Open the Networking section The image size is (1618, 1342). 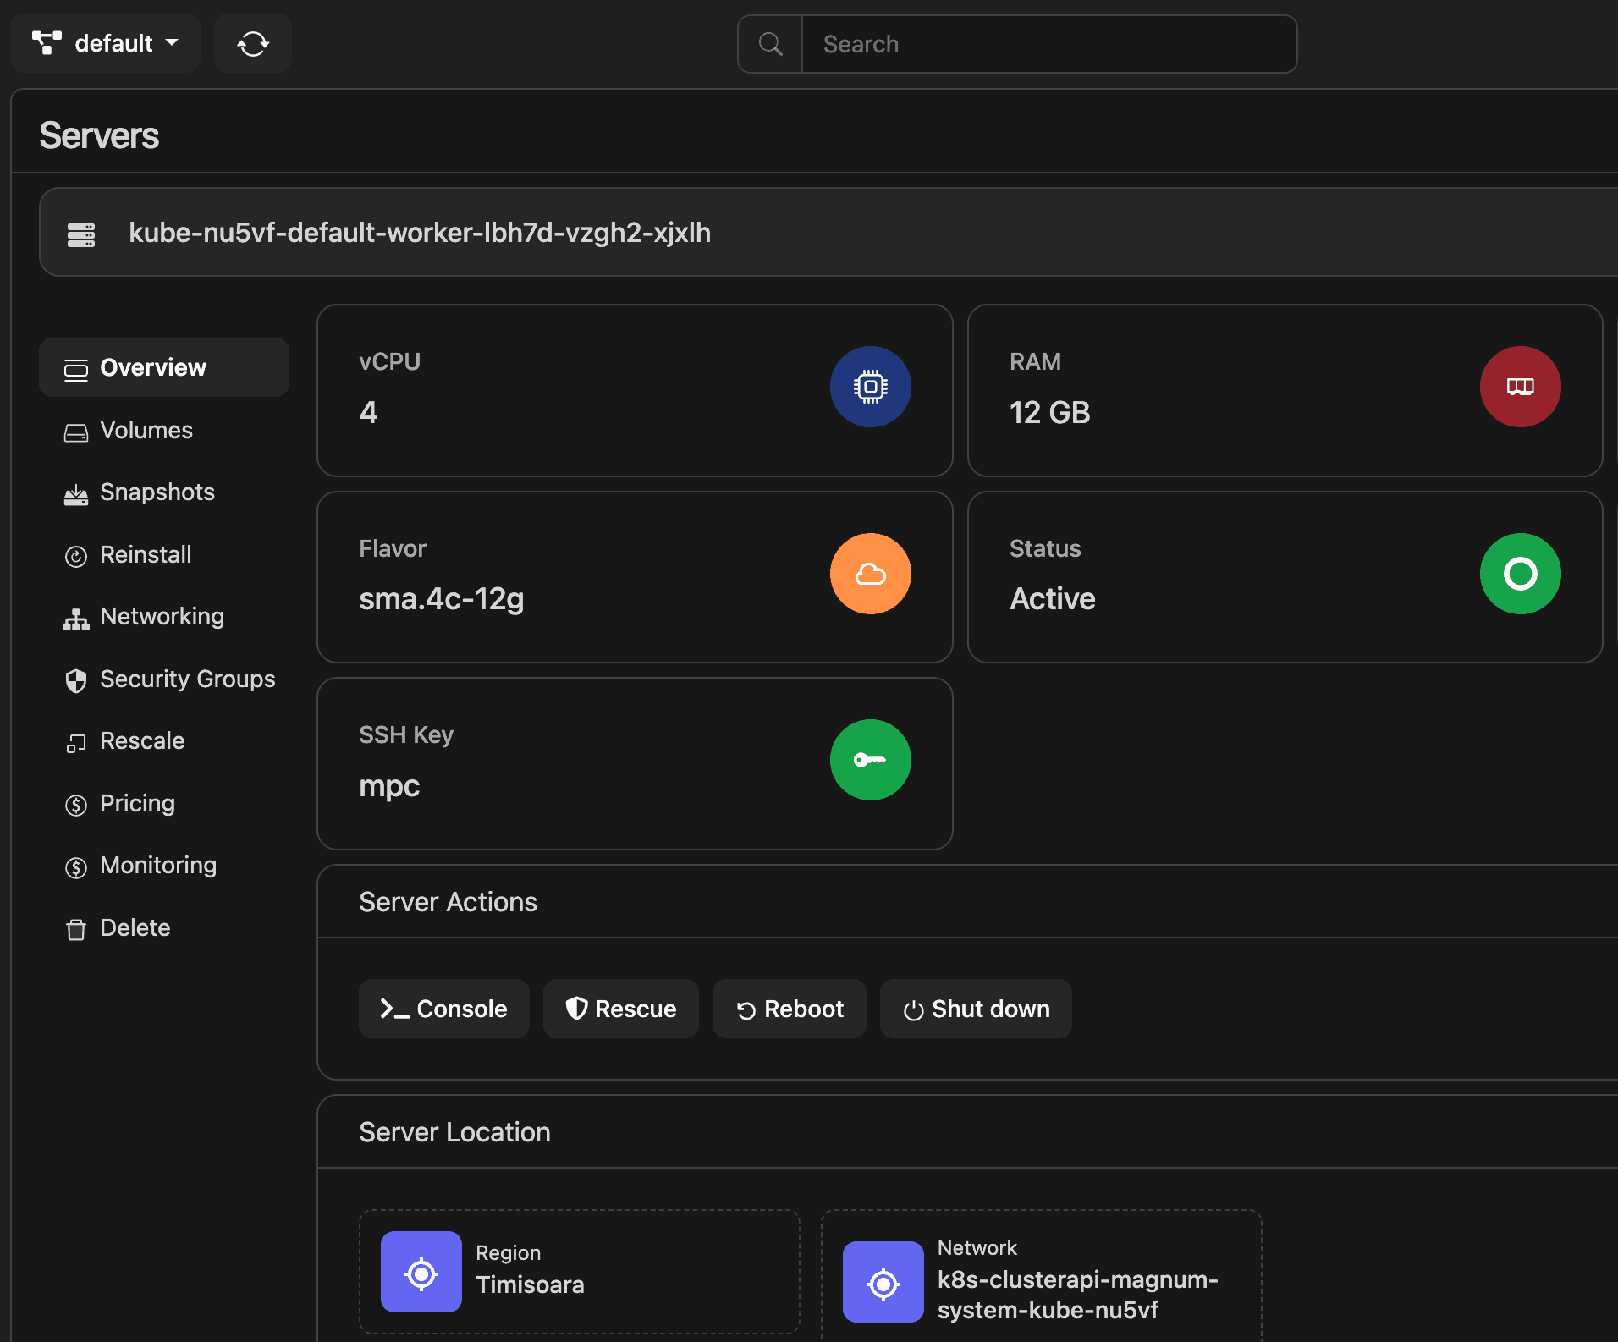coord(162,616)
